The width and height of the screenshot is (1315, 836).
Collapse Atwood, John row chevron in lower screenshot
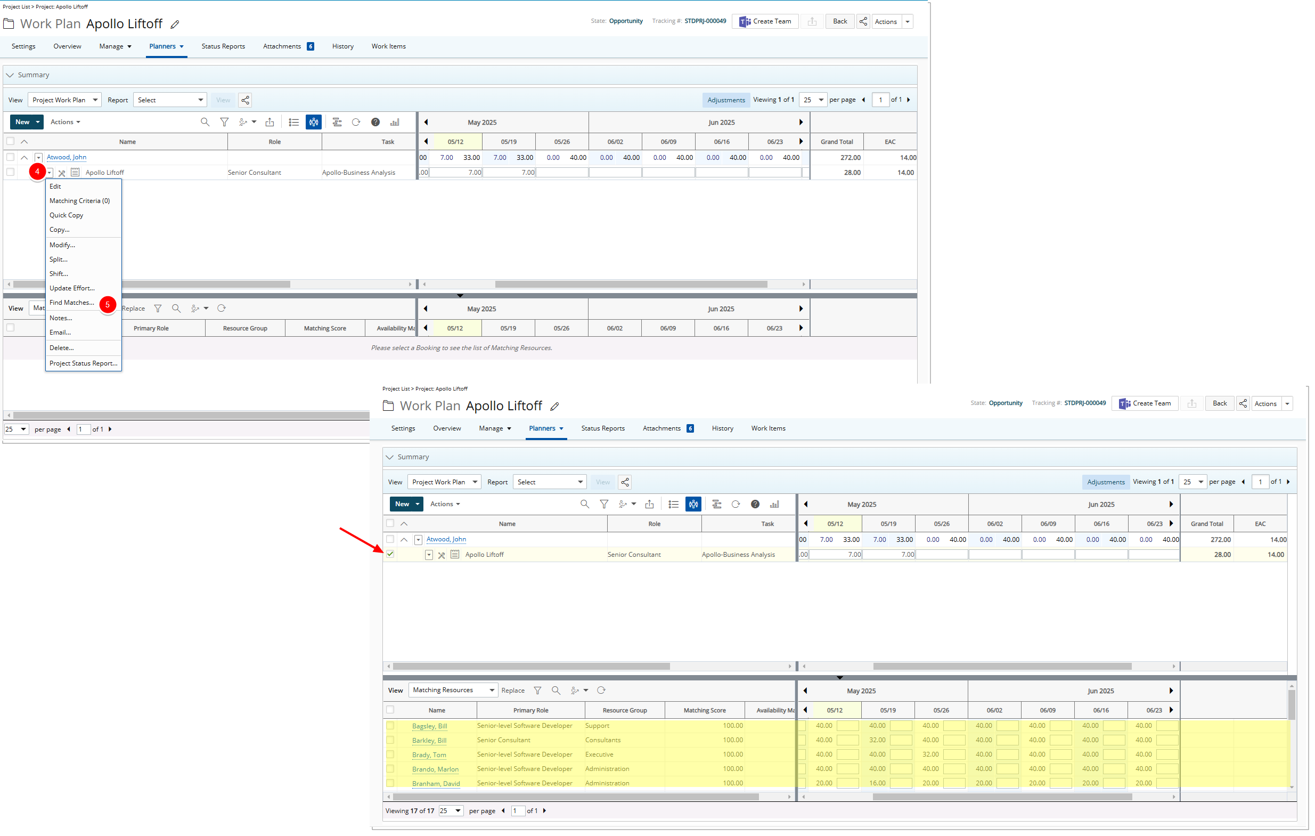pyautogui.click(x=404, y=540)
